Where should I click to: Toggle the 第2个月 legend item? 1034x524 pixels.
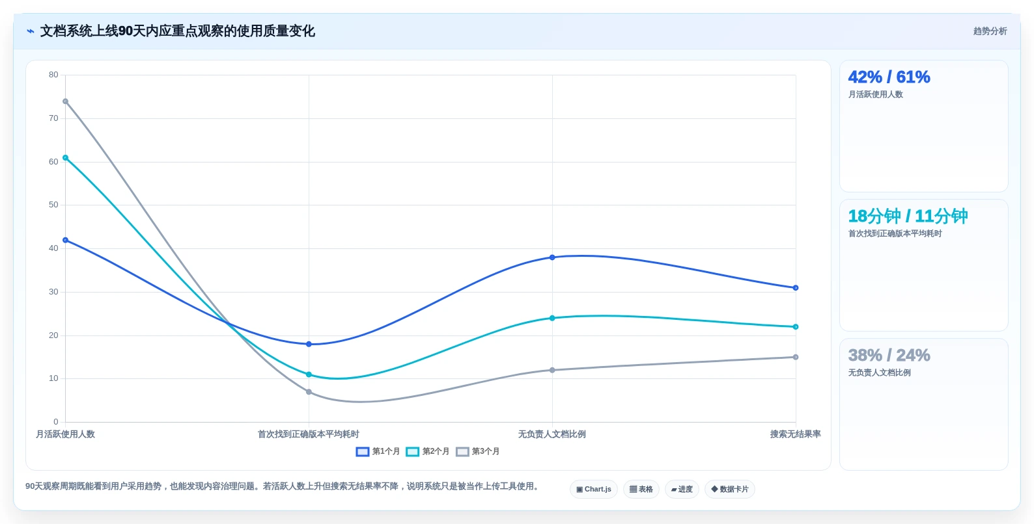pyautogui.click(x=428, y=451)
